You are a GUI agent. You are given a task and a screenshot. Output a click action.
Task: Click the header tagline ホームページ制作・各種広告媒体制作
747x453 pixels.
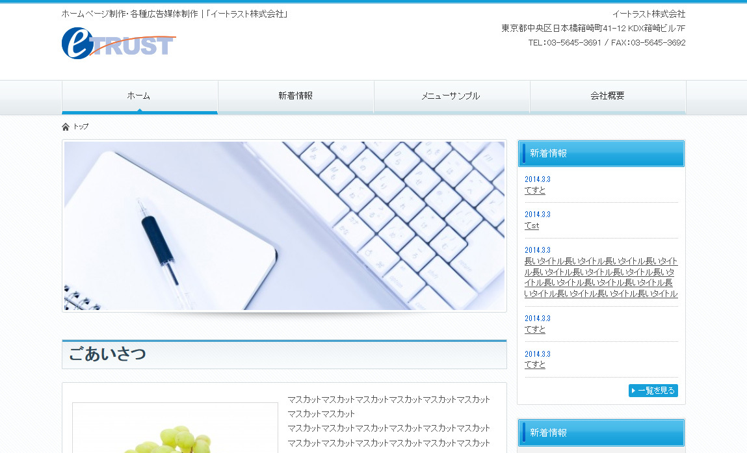(x=129, y=14)
